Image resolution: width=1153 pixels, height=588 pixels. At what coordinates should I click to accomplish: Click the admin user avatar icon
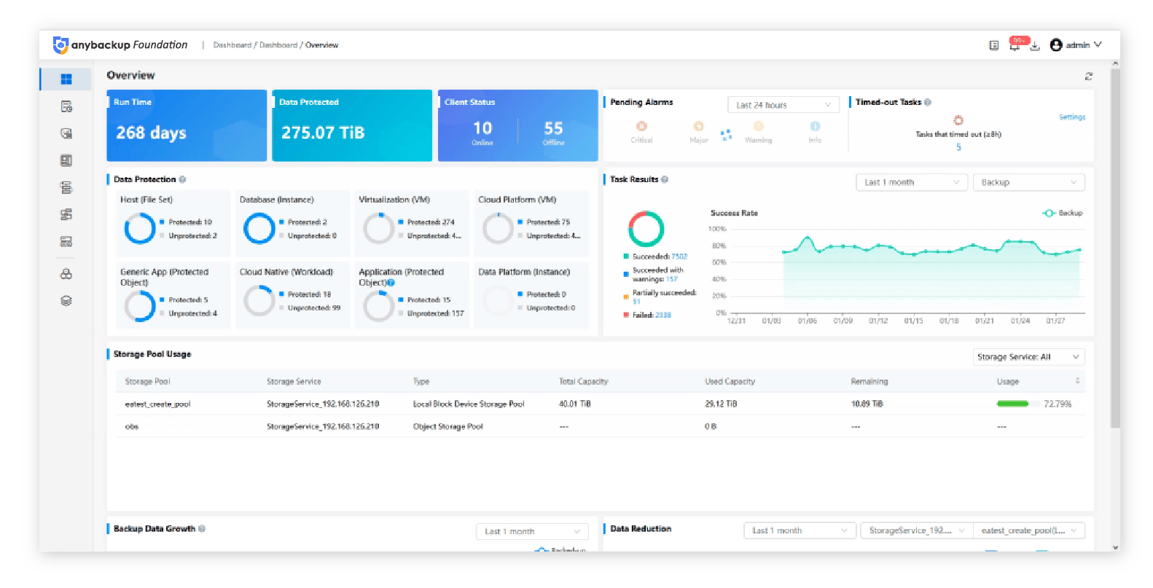tap(1056, 45)
